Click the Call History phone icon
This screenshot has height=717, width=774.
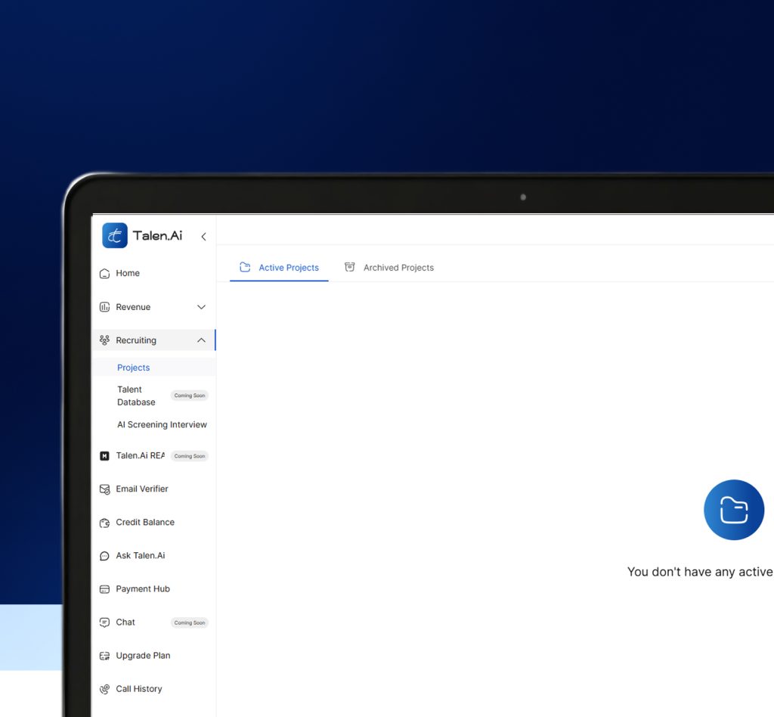(x=104, y=689)
